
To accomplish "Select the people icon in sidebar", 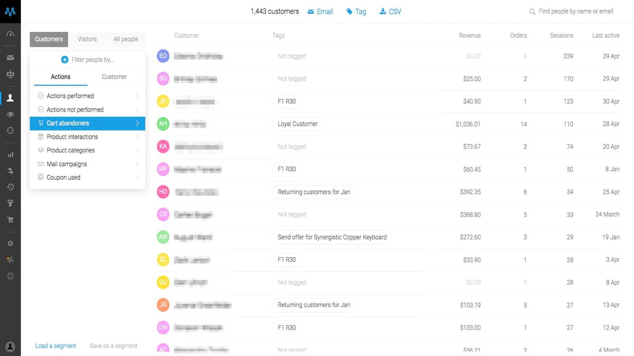I will pos(10,98).
